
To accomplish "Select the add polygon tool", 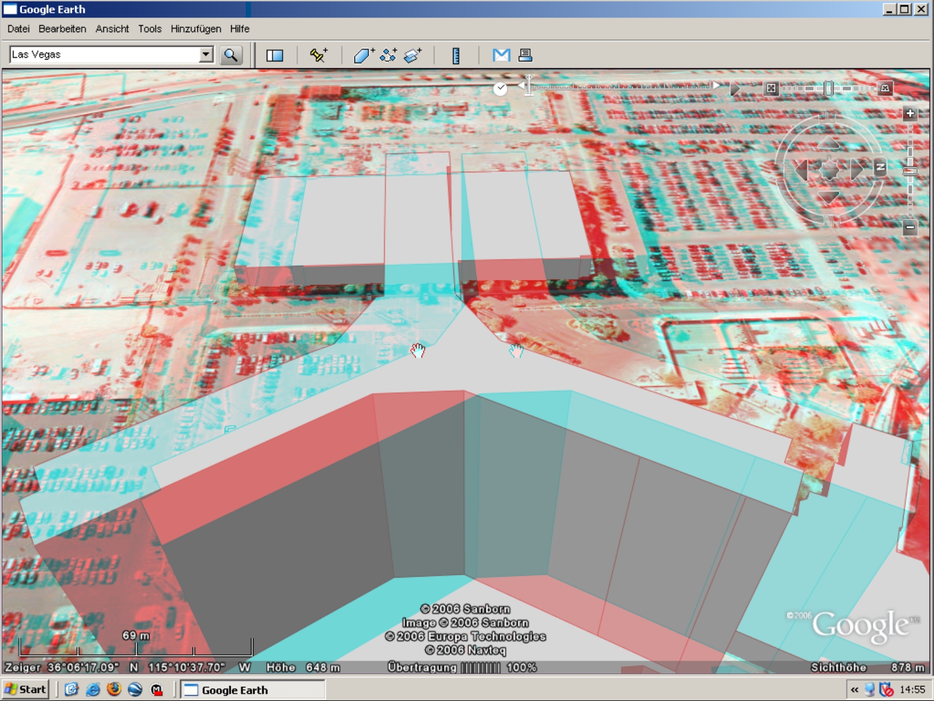I will (364, 55).
